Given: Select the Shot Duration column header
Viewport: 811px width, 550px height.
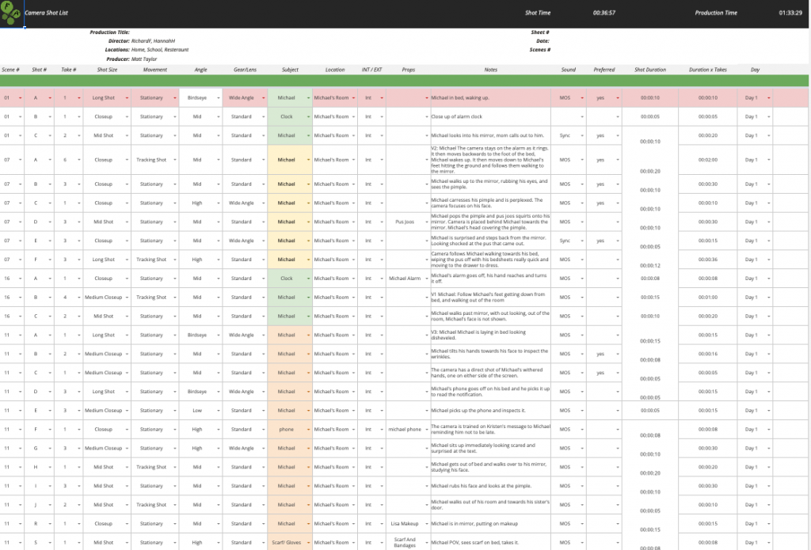Looking at the screenshot, I should coord(650,70).
